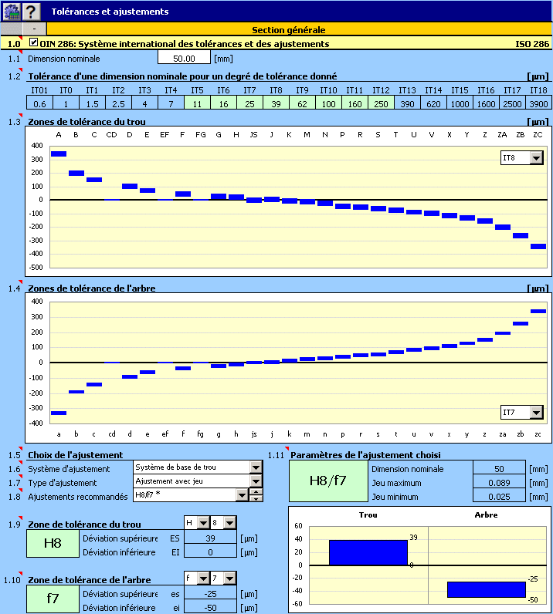The width and height of the screenshot is (553, 614).
Task: Collapse the Section générale with minus button
Action: [36, 30]
